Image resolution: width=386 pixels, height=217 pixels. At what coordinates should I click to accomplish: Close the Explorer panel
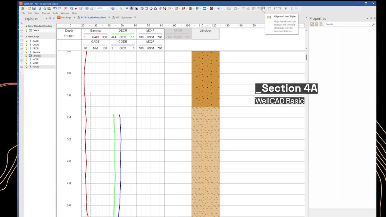[x=54, y=18]
